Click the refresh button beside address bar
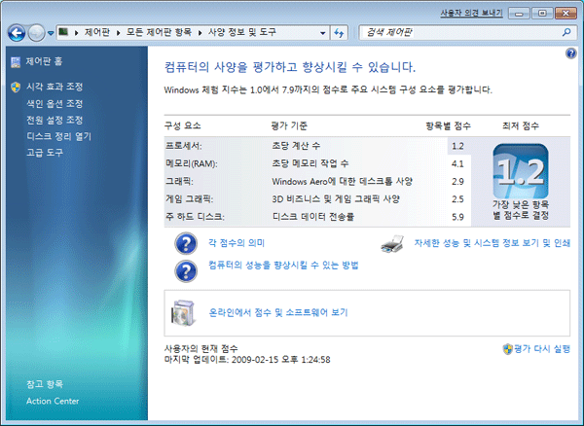 pyautogui.click(x=340, y=32)
